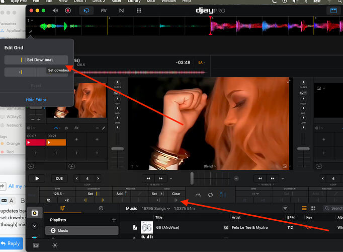Click Set Downbeat in Edit Grid popup
This screenshot has width=343, height=252.
[x=36, y=60]
